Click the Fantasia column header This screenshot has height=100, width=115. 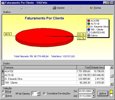(40, 68)
